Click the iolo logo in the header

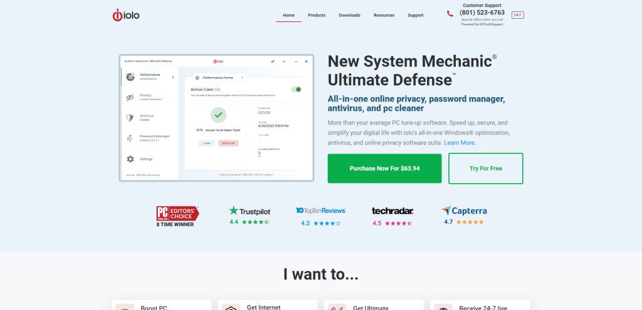click(126, 15)
